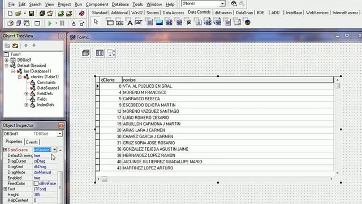Screen dimensions: 362x204
Task: Pick the DBCheckBox component in palette
Action: 189,22
